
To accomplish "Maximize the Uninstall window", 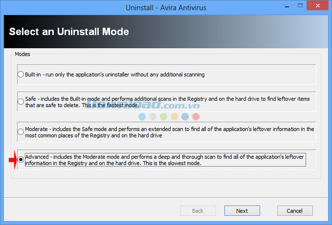I will [x=300, y=6].
